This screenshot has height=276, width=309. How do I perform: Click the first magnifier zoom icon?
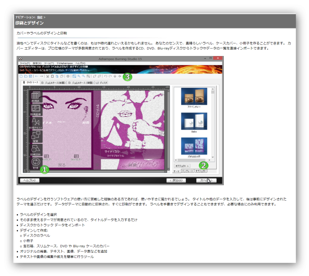pos(79,76)
